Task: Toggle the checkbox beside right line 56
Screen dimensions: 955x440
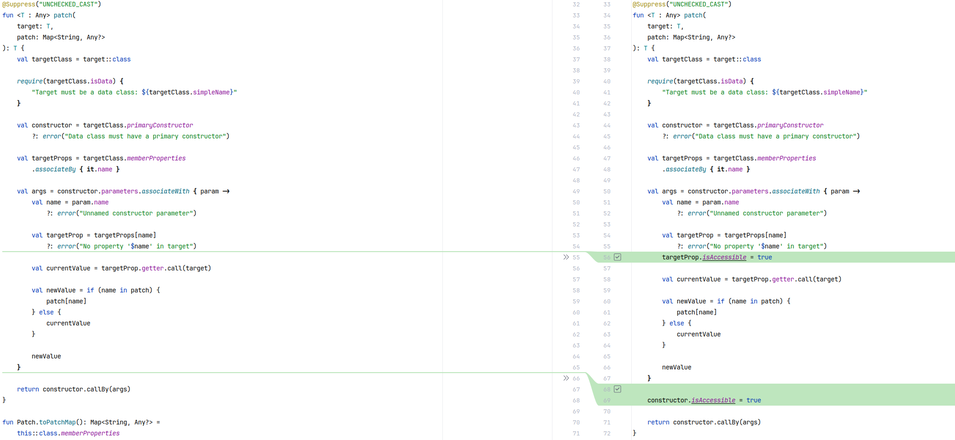Action: point(618,257)
